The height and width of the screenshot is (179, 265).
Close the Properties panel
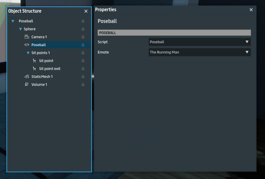(x=251, y=10)
